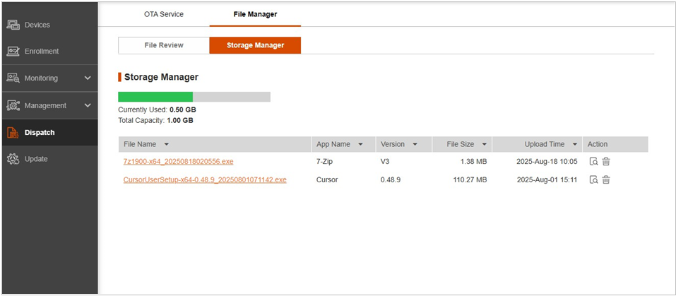This screenshot has width=676, height=296.
Task: Open the App Name column dropdown arrow
Action: (x=360, y=144)
